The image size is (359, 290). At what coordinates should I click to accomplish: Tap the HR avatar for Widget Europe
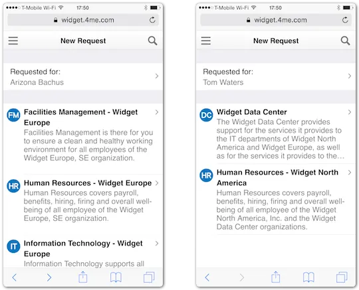[x=13, y=186]
